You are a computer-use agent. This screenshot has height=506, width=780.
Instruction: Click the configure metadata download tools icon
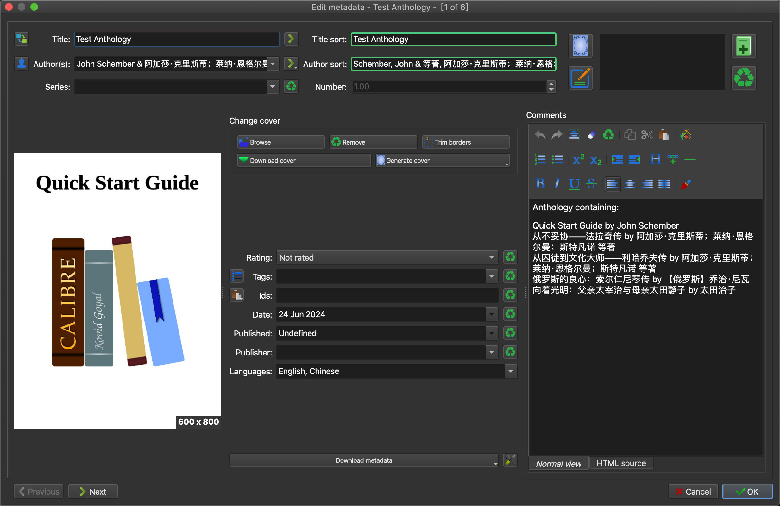(510, 460)
